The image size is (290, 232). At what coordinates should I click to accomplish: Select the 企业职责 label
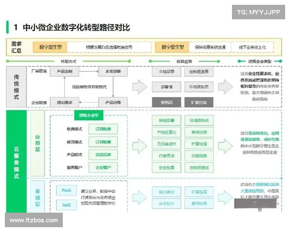tap(39, 102)
